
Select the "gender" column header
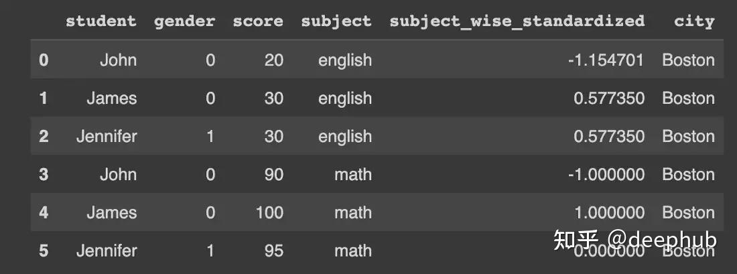[184, 21]
